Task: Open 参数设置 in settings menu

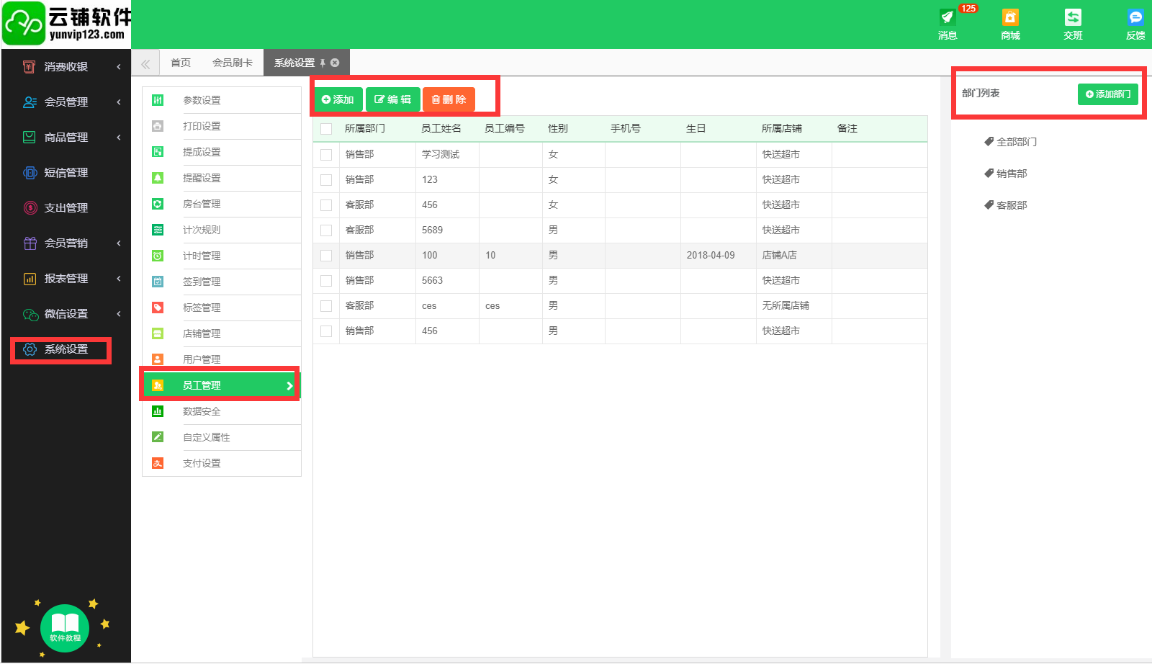Action: click(x=222, y=100)
